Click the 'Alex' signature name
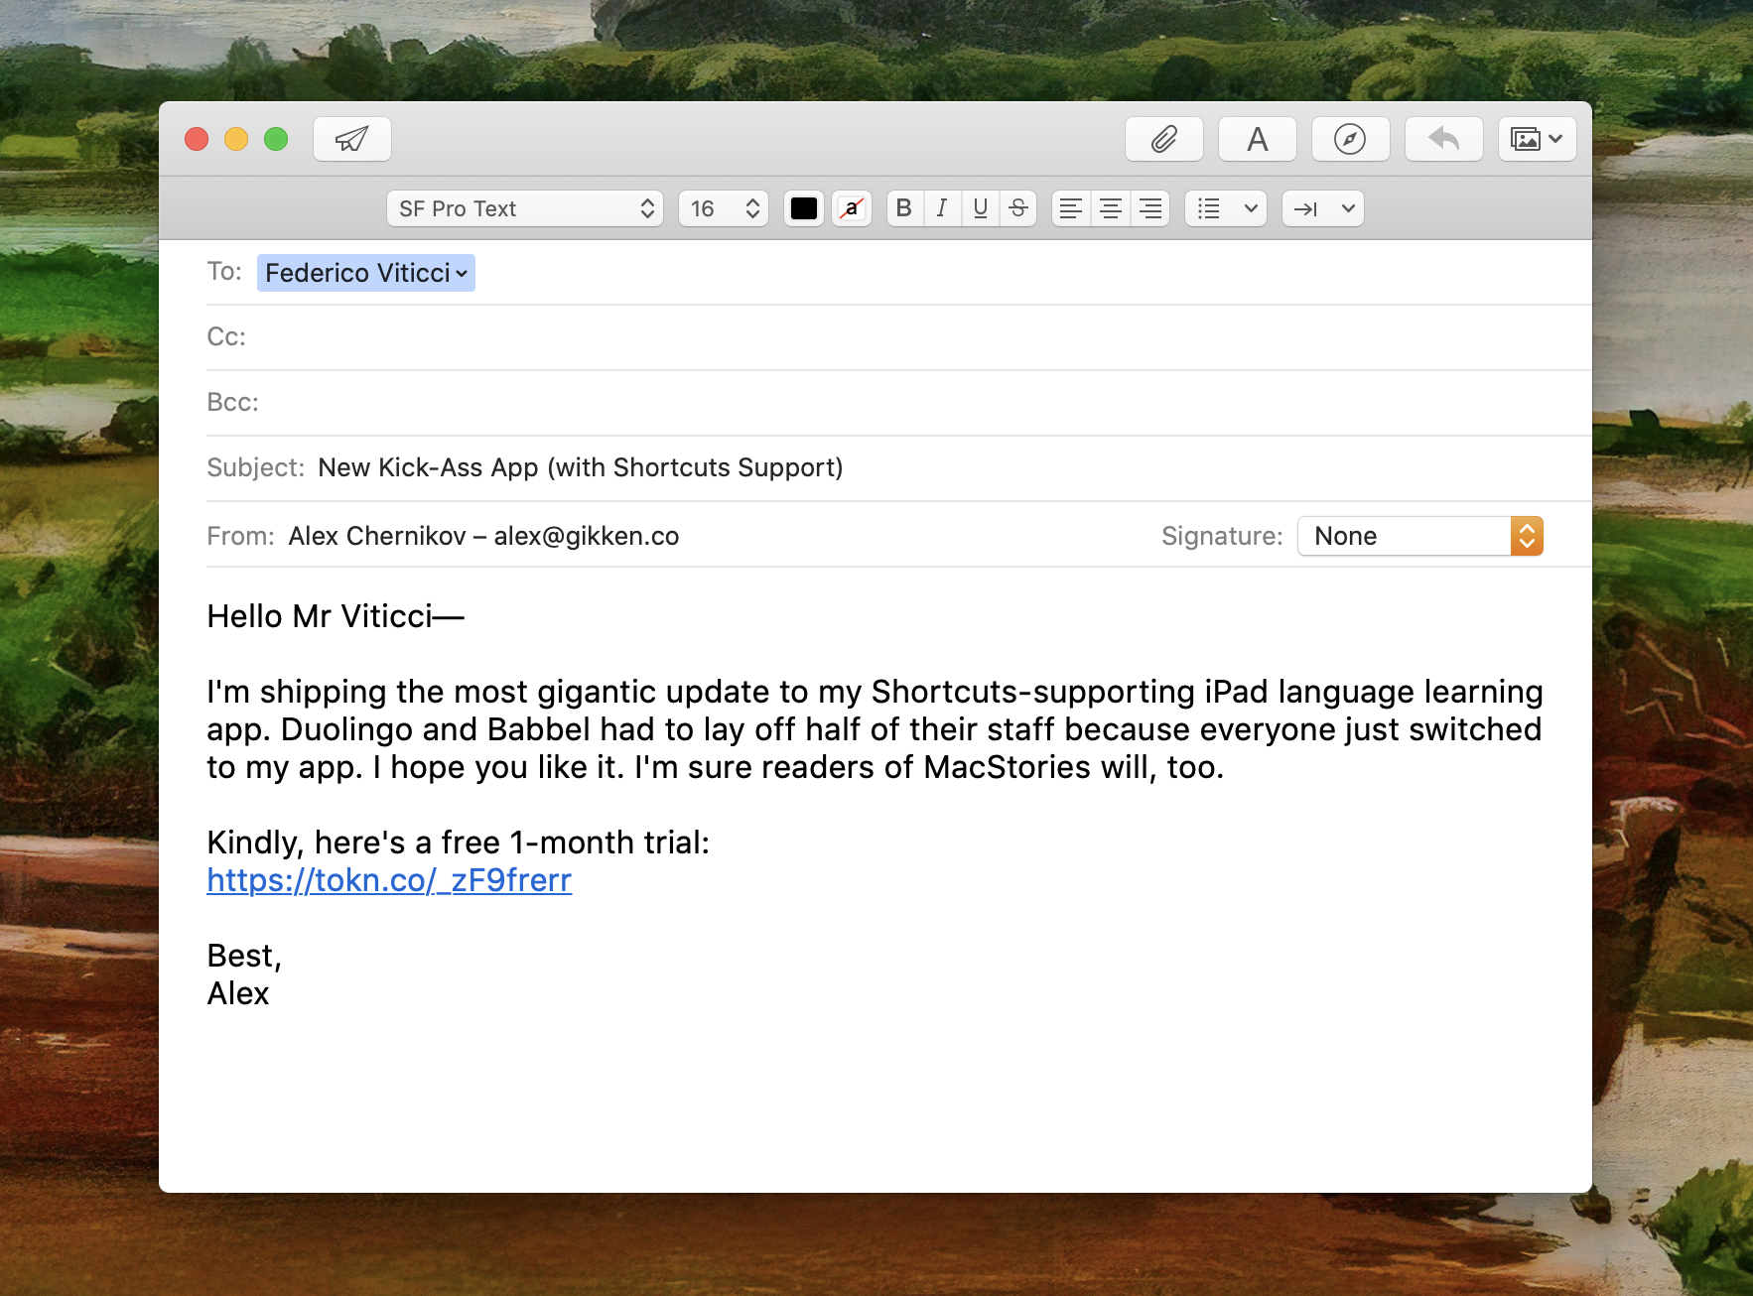Screen dimensions: 1753x1296 [x=238, y=993]
